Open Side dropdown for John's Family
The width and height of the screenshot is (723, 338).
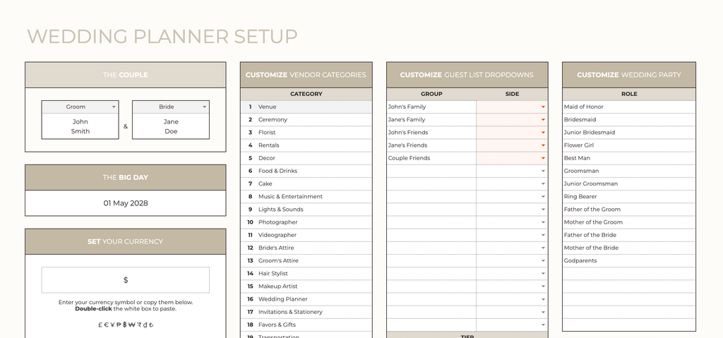tap(543, 107)
